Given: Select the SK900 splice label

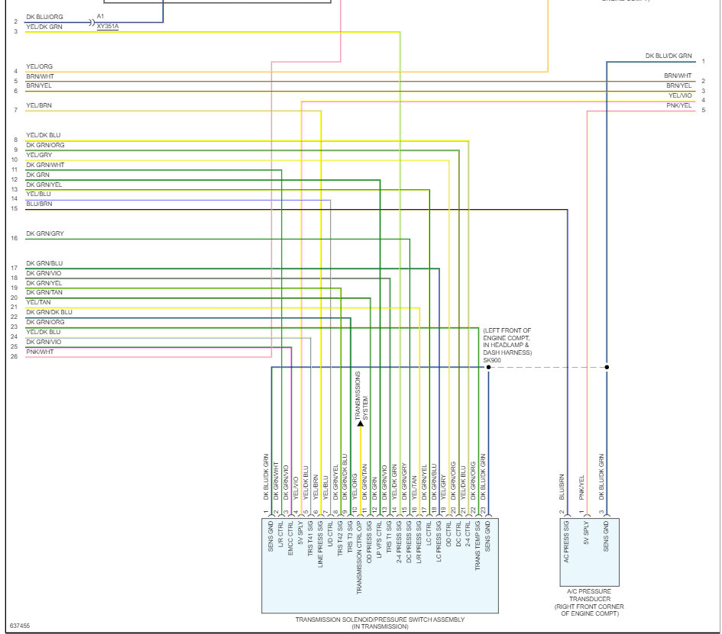Looking at the screenshot, I should (492, 360).
